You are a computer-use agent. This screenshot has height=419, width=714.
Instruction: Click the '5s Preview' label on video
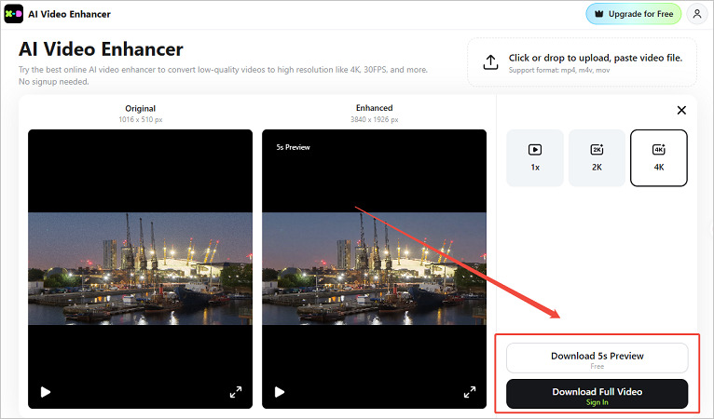[293, 147]
